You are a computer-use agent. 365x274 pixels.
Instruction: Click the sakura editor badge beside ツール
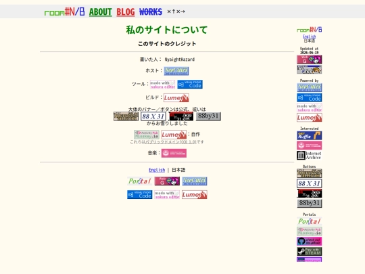[162, 85]
